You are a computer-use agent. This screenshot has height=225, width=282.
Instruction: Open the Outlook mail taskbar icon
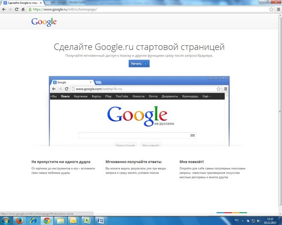click(73, 221)
